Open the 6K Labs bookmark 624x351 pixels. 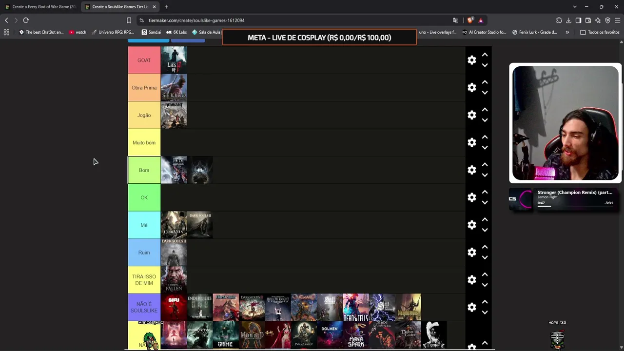pos(176,32)
